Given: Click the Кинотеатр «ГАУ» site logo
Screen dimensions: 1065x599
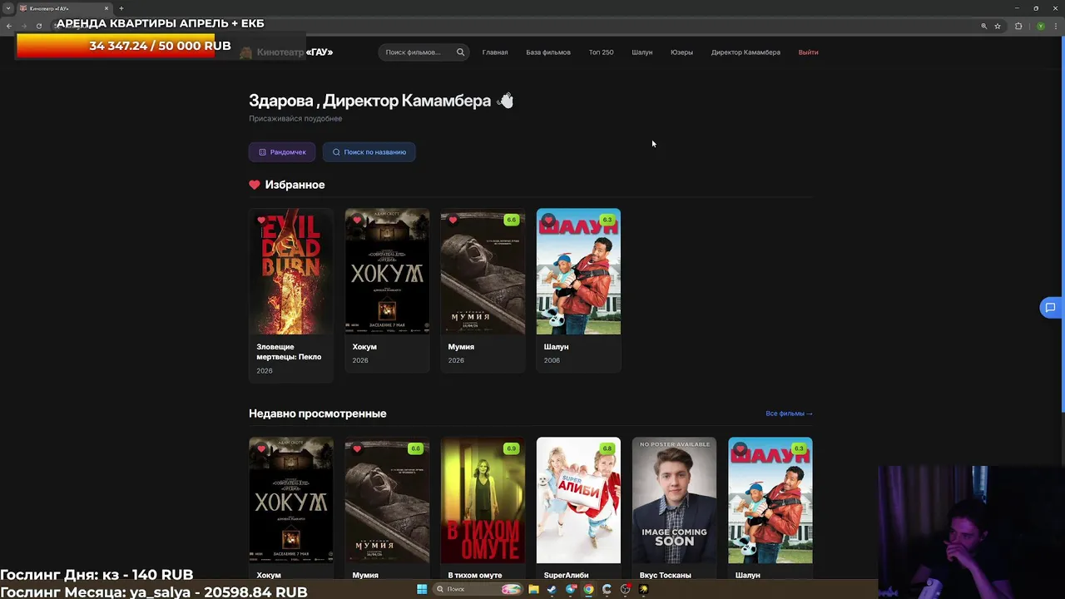Looking at the screenshot, I should (286, 52).
